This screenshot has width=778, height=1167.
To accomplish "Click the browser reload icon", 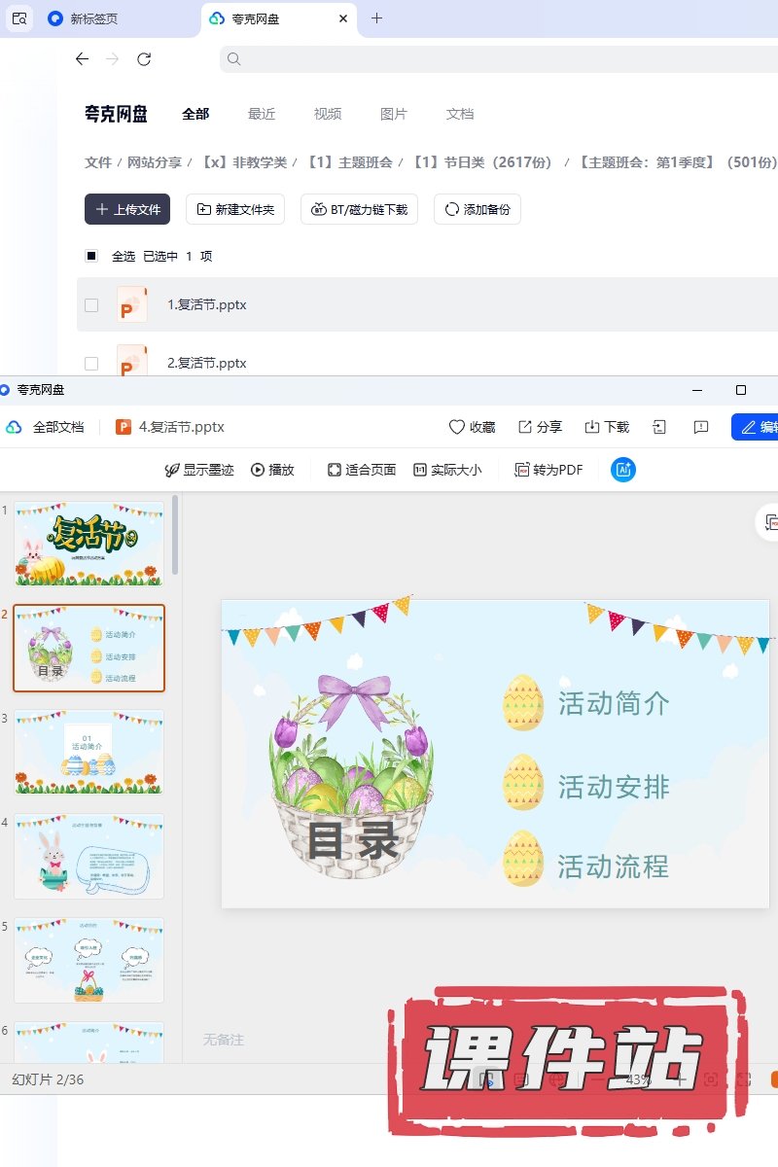I will coord(144,59).
